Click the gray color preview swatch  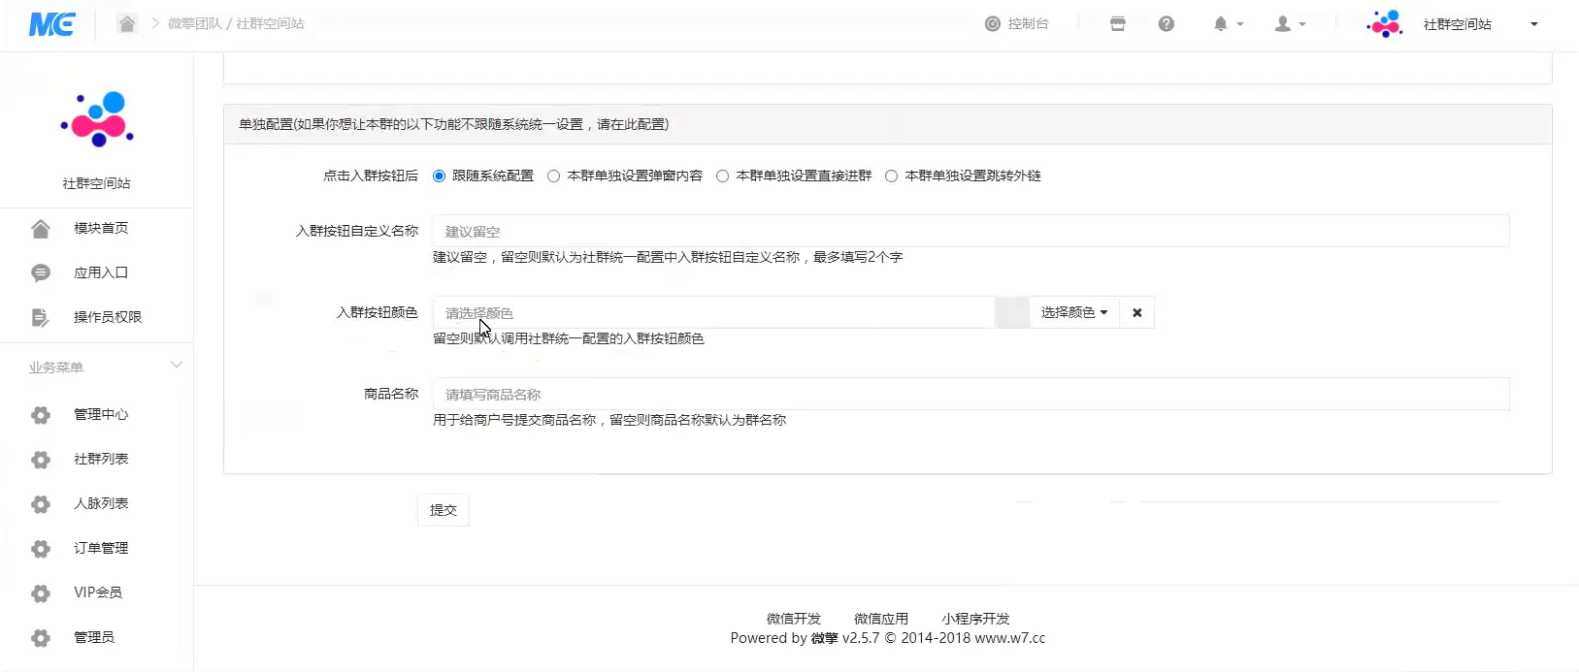click(x=1012, y=313)
